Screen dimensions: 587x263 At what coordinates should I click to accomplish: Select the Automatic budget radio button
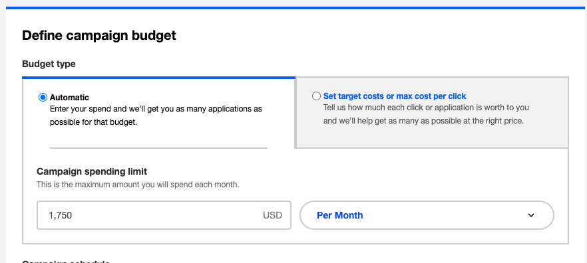[43, 98]
